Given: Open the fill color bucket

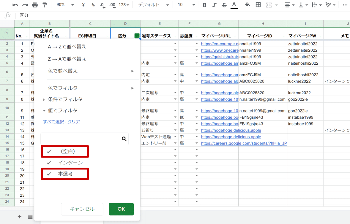Looking at the screenshot, I should click(x=247, y=5).
